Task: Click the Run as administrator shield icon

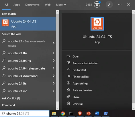Action: (69, 63)
